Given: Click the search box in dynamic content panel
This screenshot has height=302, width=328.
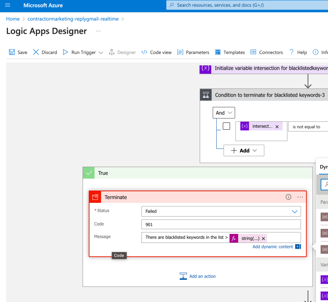Looking at the screenshot, I should [x=324, y=185].
